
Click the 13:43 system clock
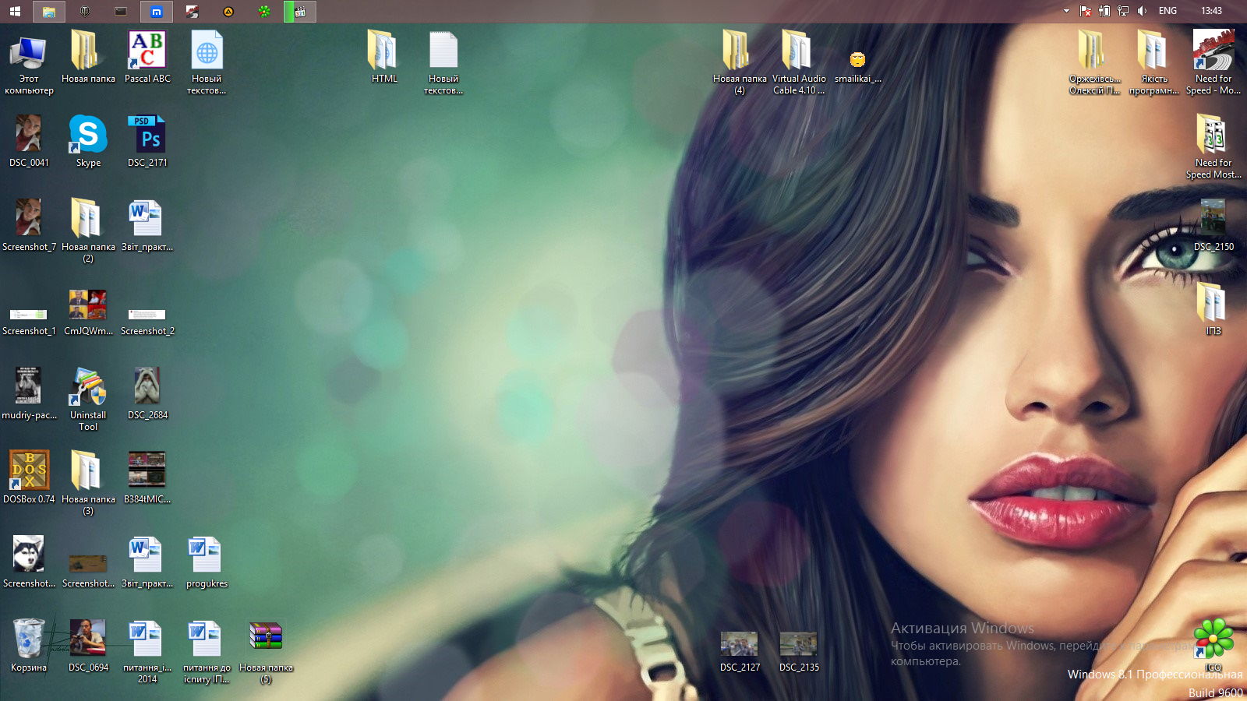tap(1211, 11)
